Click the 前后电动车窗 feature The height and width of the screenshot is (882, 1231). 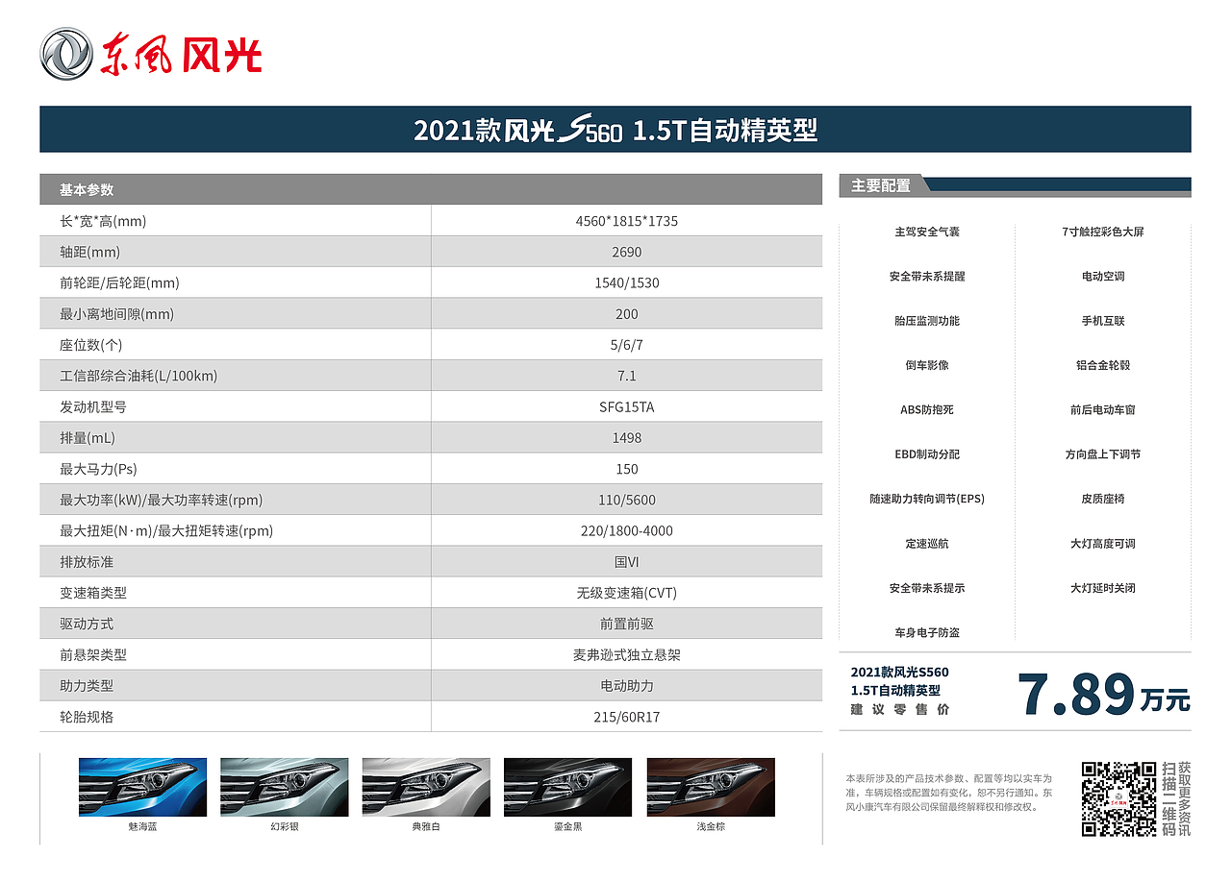pos(1103,410)
